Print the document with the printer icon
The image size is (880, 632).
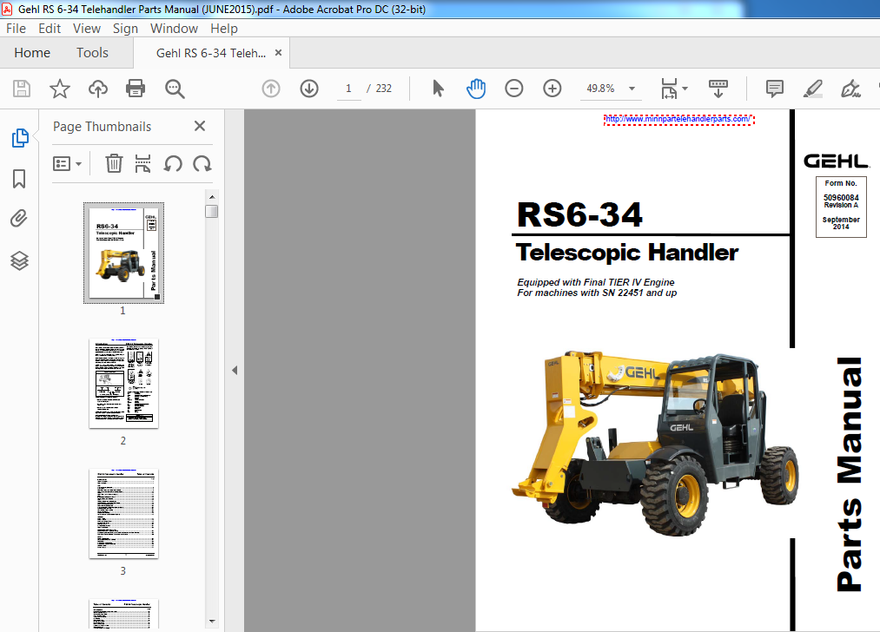click(136, 89)
